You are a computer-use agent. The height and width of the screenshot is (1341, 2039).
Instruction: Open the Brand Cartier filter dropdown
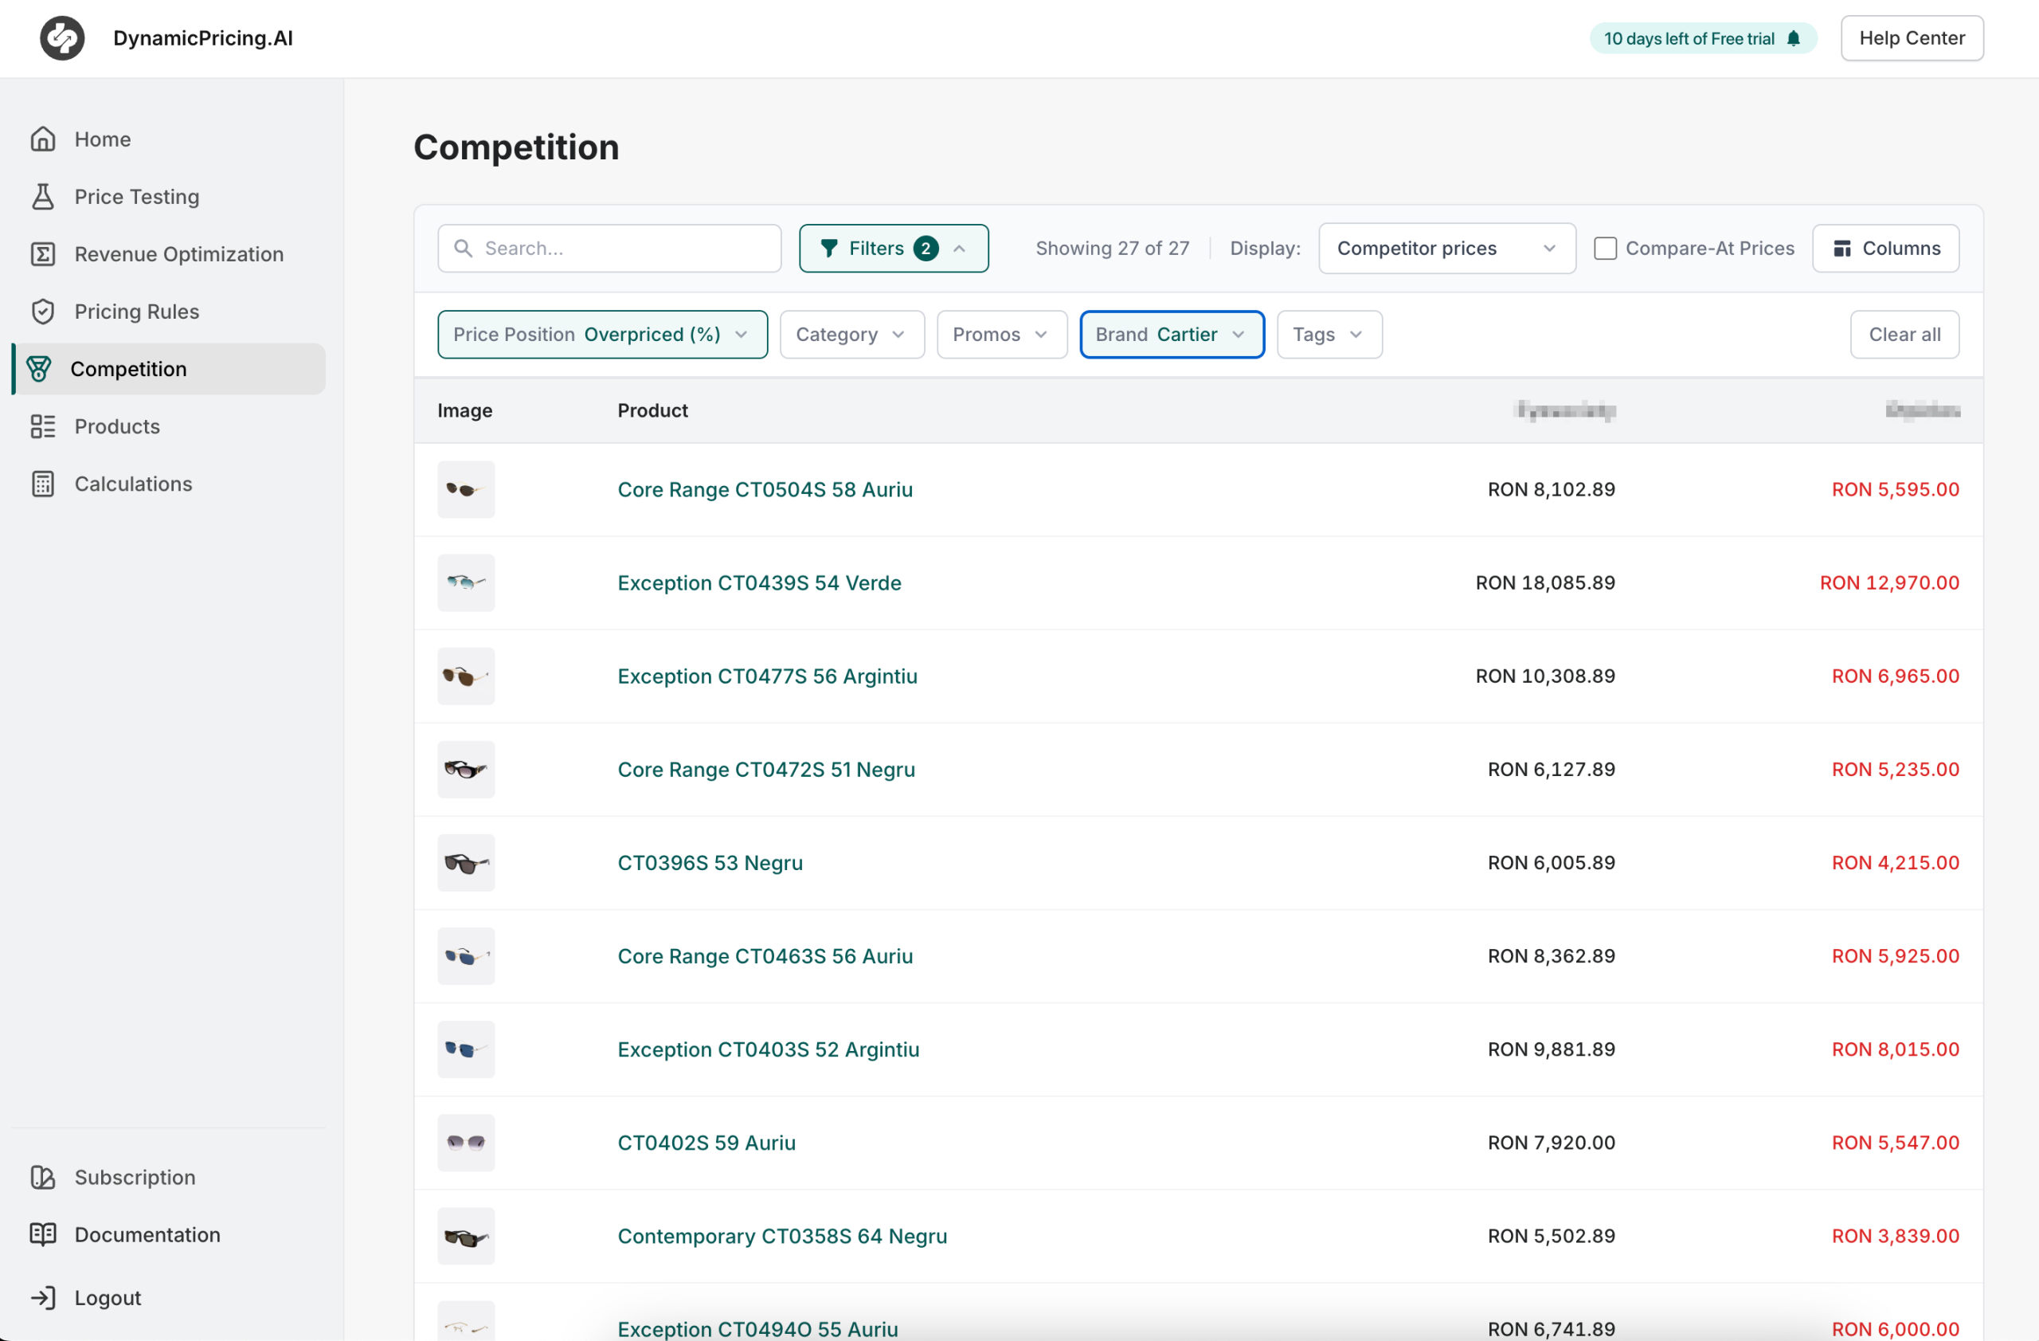[1171, 334]
